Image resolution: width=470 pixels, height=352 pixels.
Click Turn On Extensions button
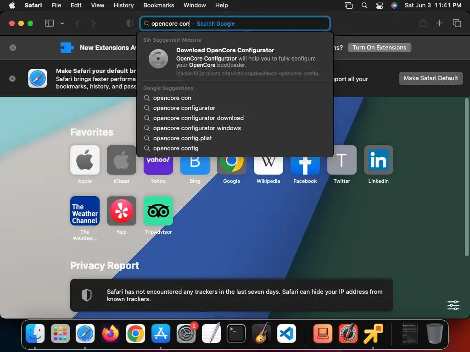coord(379,48)
